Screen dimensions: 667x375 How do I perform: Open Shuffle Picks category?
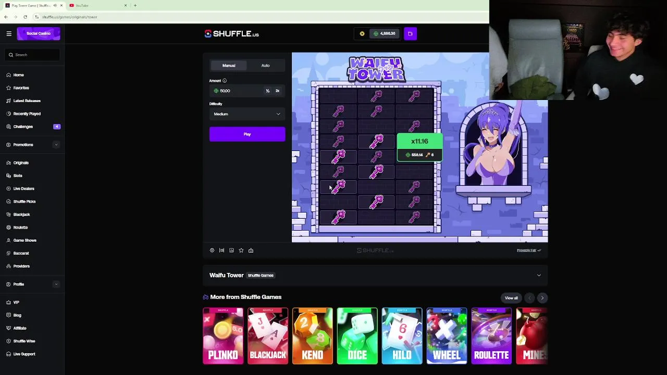24,202
